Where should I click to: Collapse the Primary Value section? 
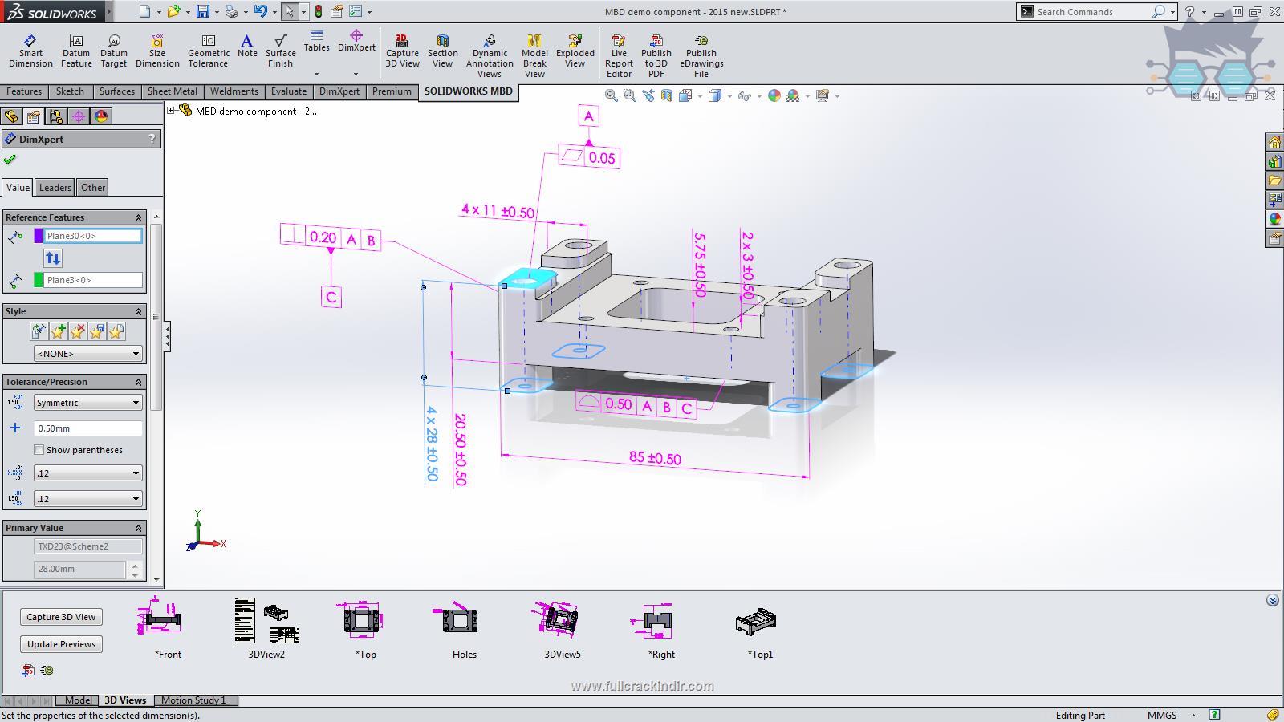click(x=138, y=528)
